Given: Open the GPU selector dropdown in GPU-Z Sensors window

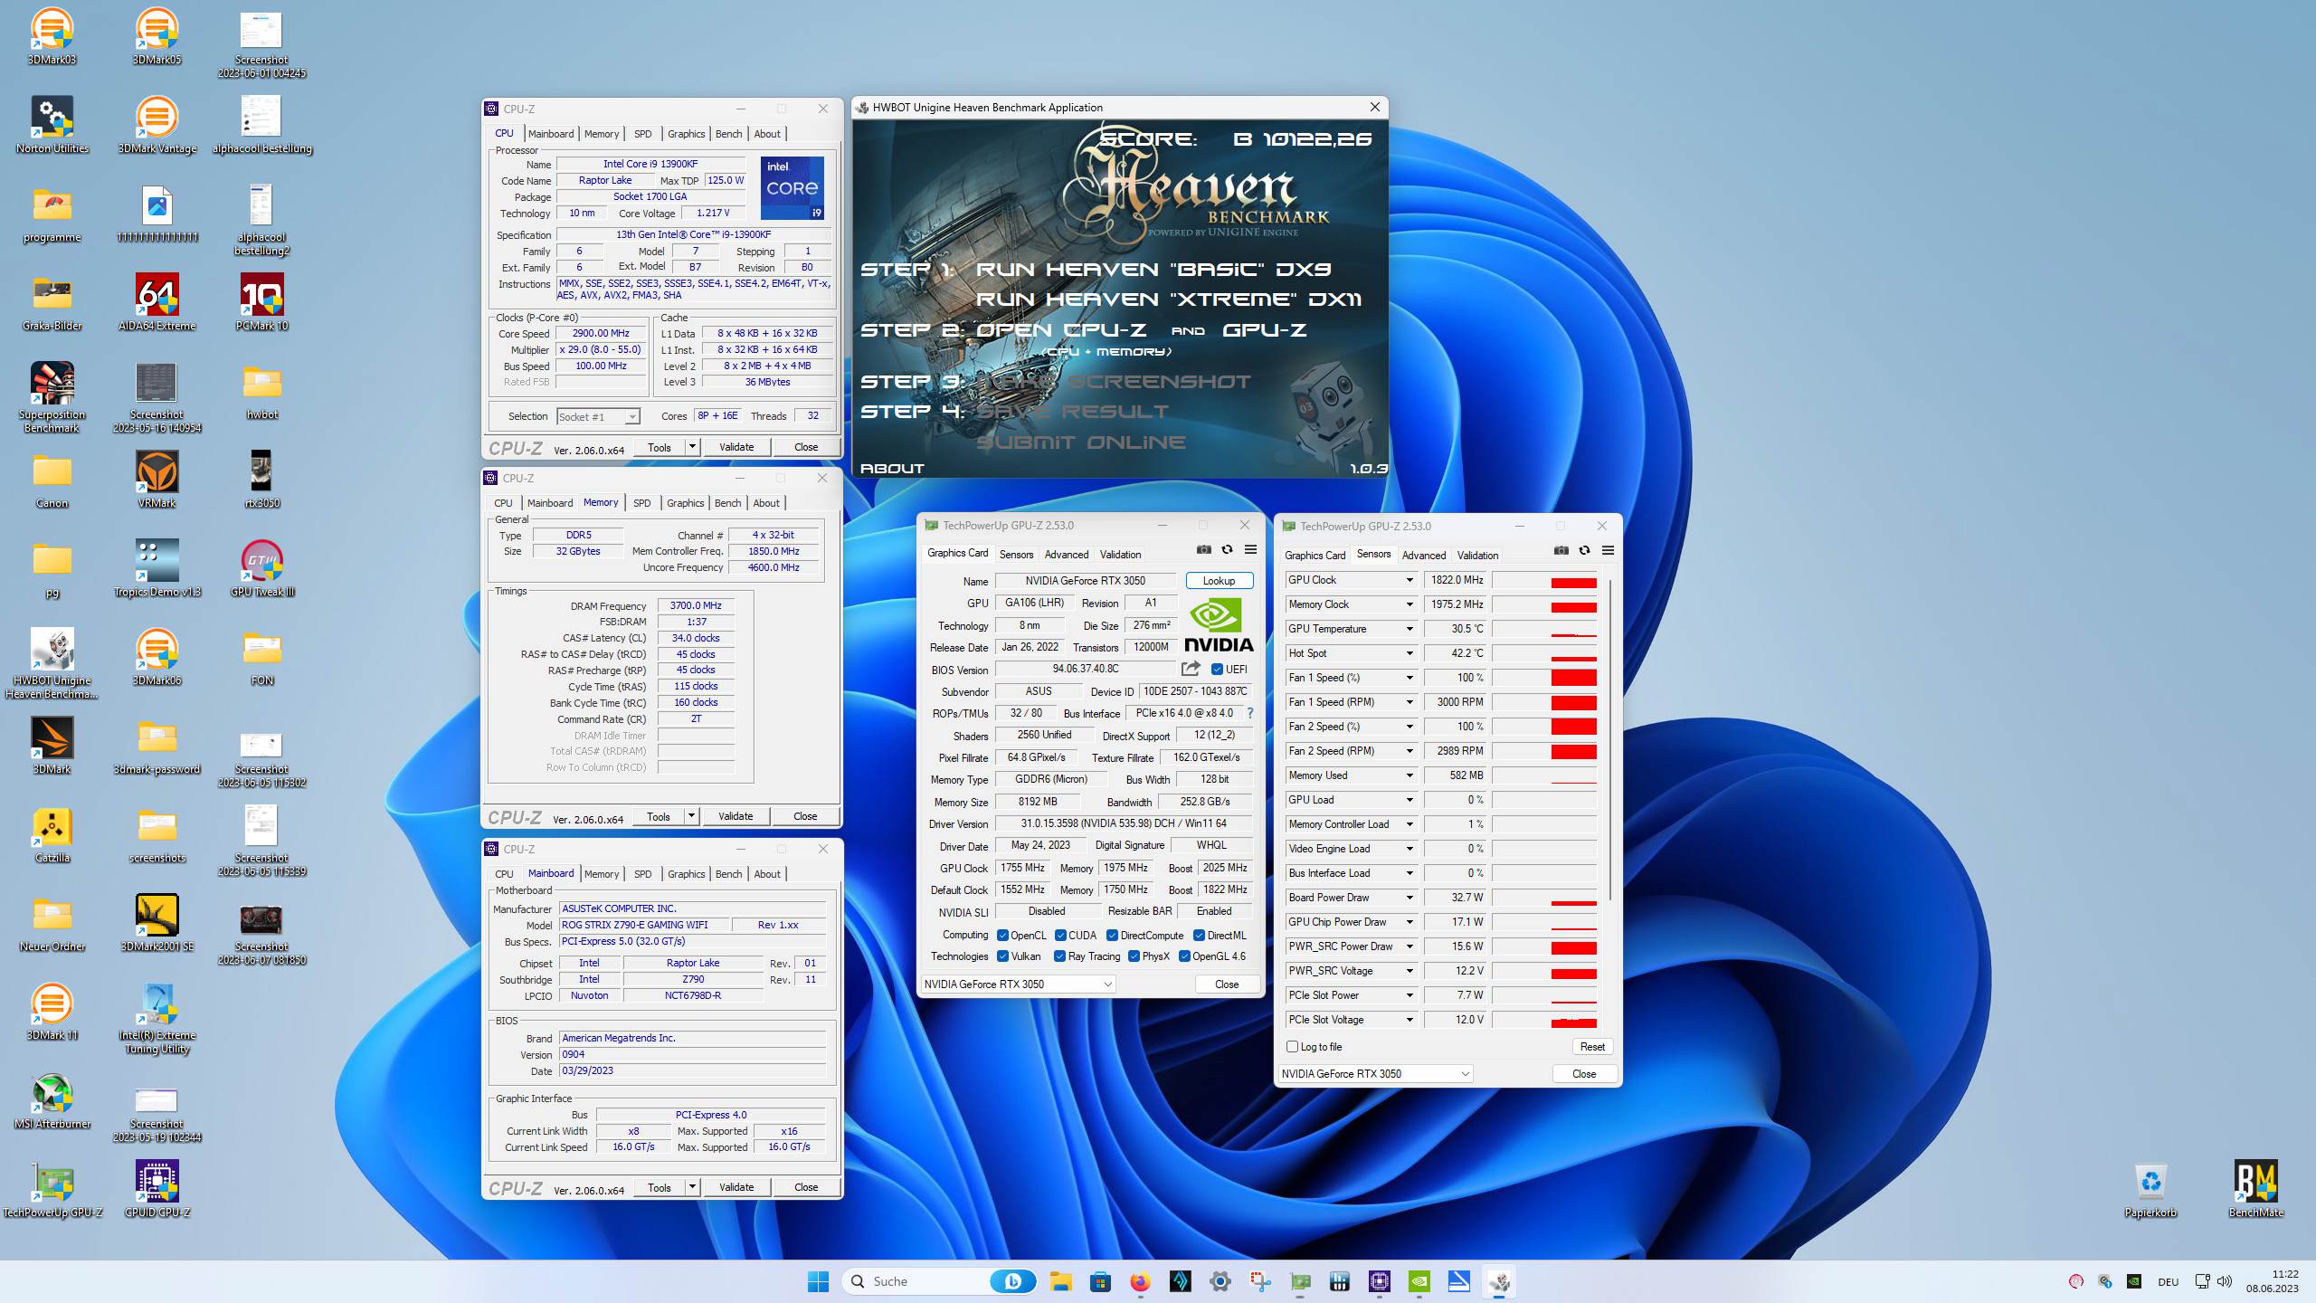Looking at the screenshot, I should tap(1375, 1074).
